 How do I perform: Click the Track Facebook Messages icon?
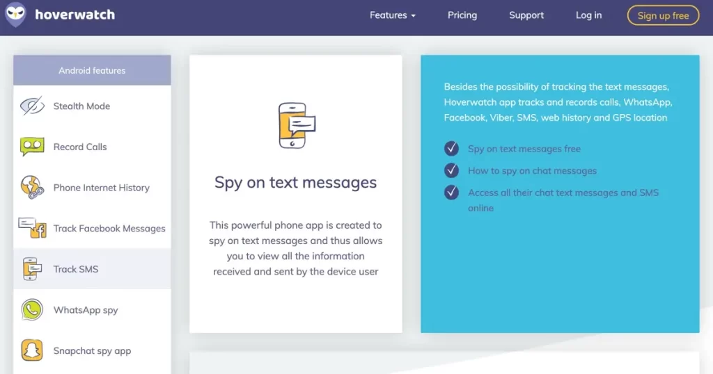click(32, 228)
